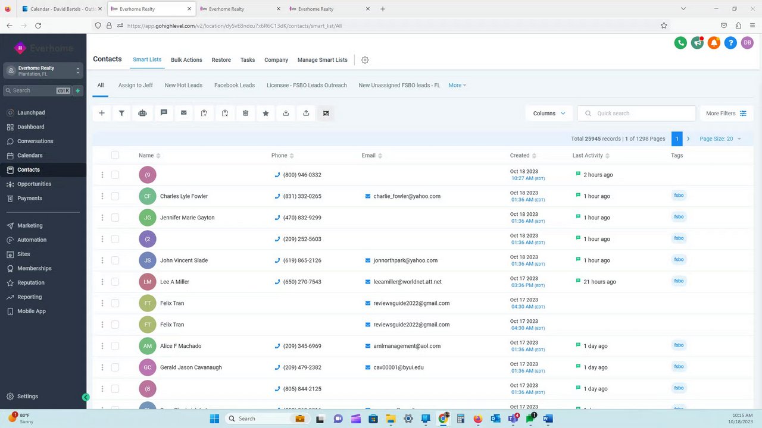Open the Page Size: 20 dropdown
The height and width of the screenshot is (428, 762).
tap(720, 139)
